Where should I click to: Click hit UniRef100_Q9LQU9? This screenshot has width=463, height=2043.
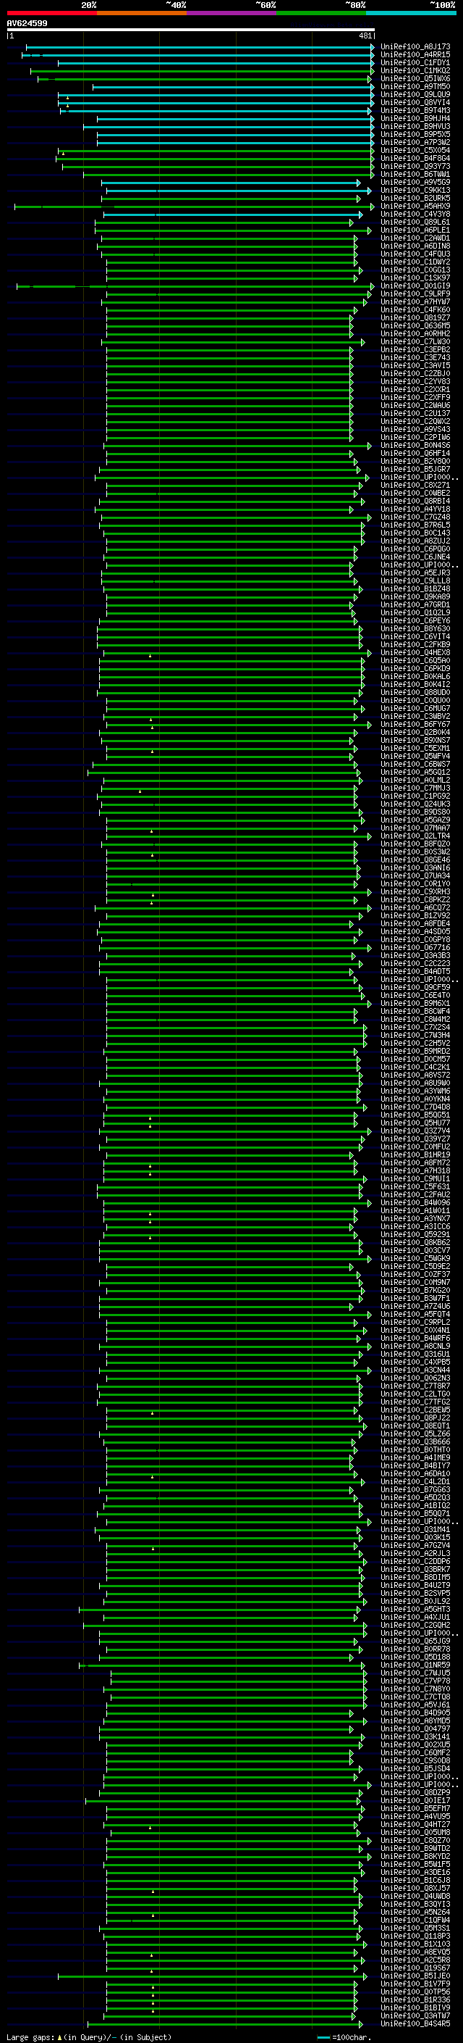click(415, 94)
